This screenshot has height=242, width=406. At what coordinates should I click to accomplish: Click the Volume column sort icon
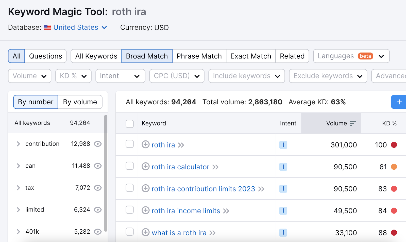[353, 123]
